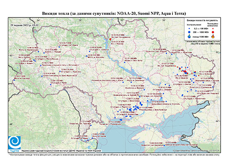Click the 200 — 1000 MW legend label
The image size is (228, 161).
[201, 32]
